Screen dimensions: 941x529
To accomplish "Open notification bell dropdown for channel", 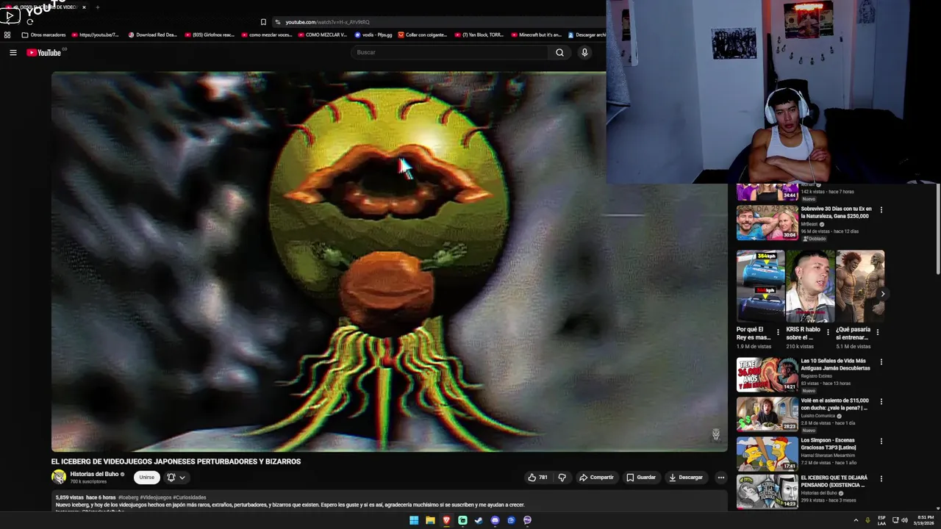I will (x=176, y=478).
